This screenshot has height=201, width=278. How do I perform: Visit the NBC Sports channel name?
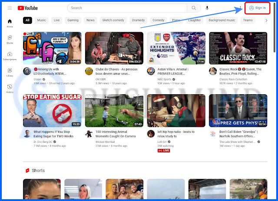click(164, 79)
